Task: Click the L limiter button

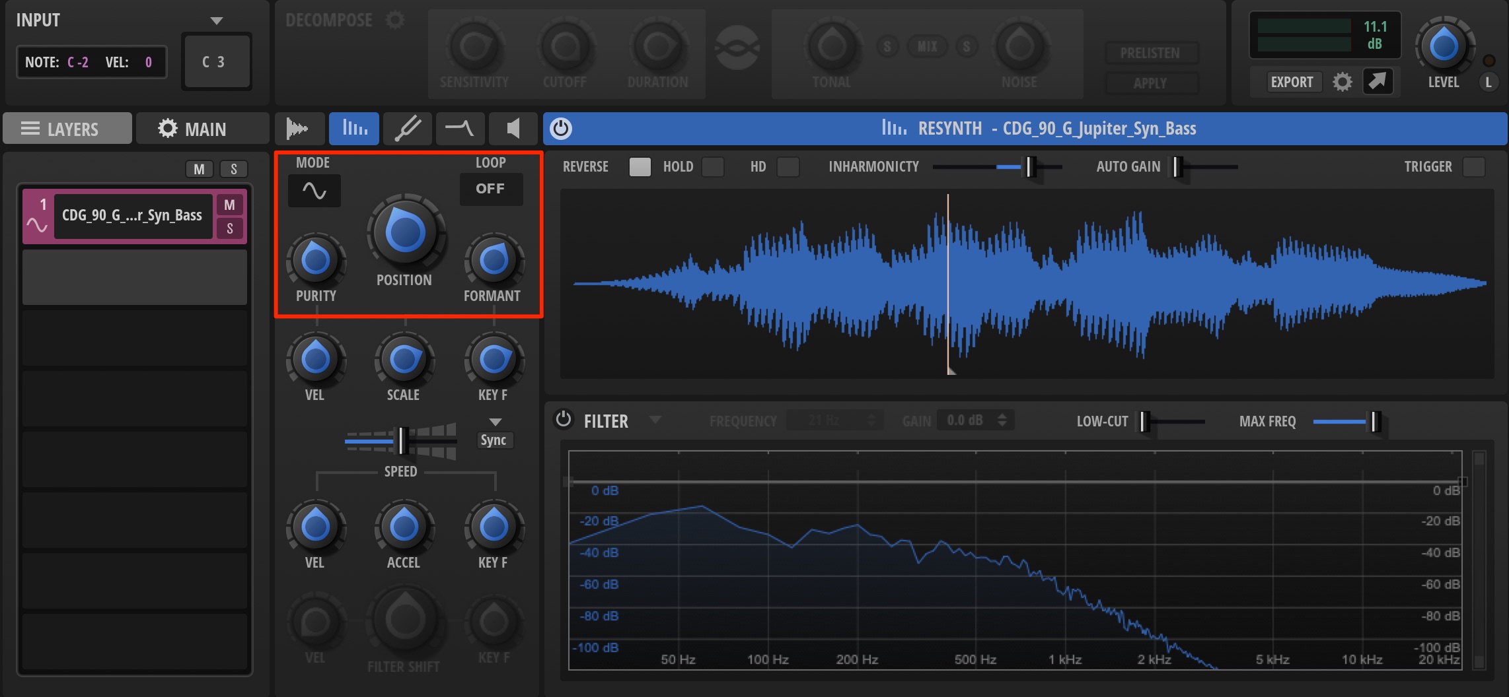Action: pyautogui.click(x=1489, y=82)
